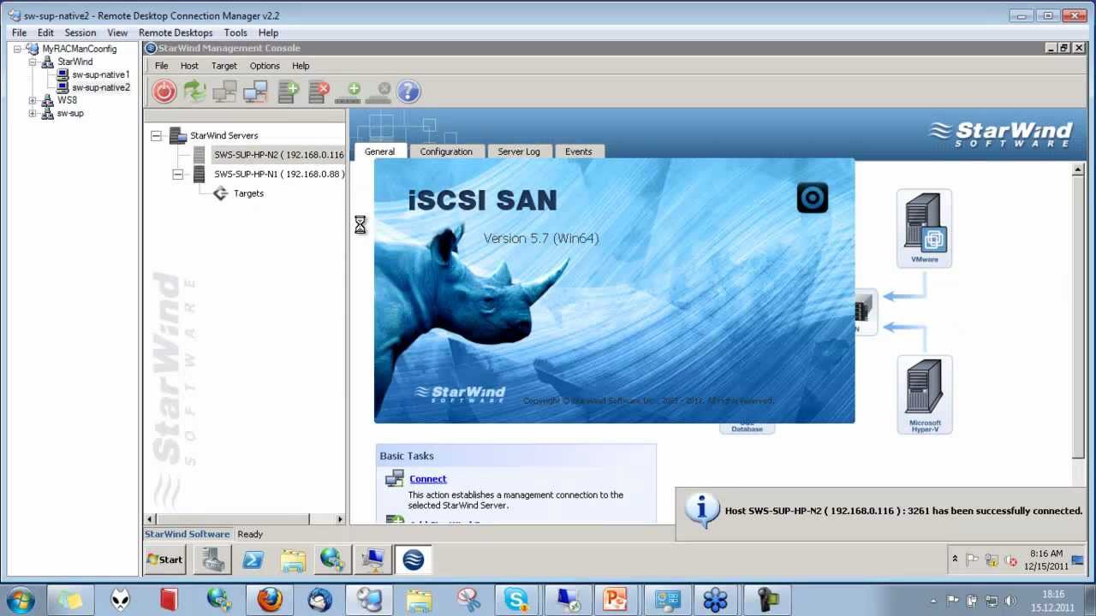Viewport: 1096px width, 616px height.
Task: Collapse the StarWind Servers tree node
Action: [156, 135]
